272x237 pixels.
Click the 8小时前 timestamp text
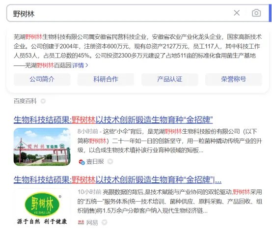coord(88,132)
